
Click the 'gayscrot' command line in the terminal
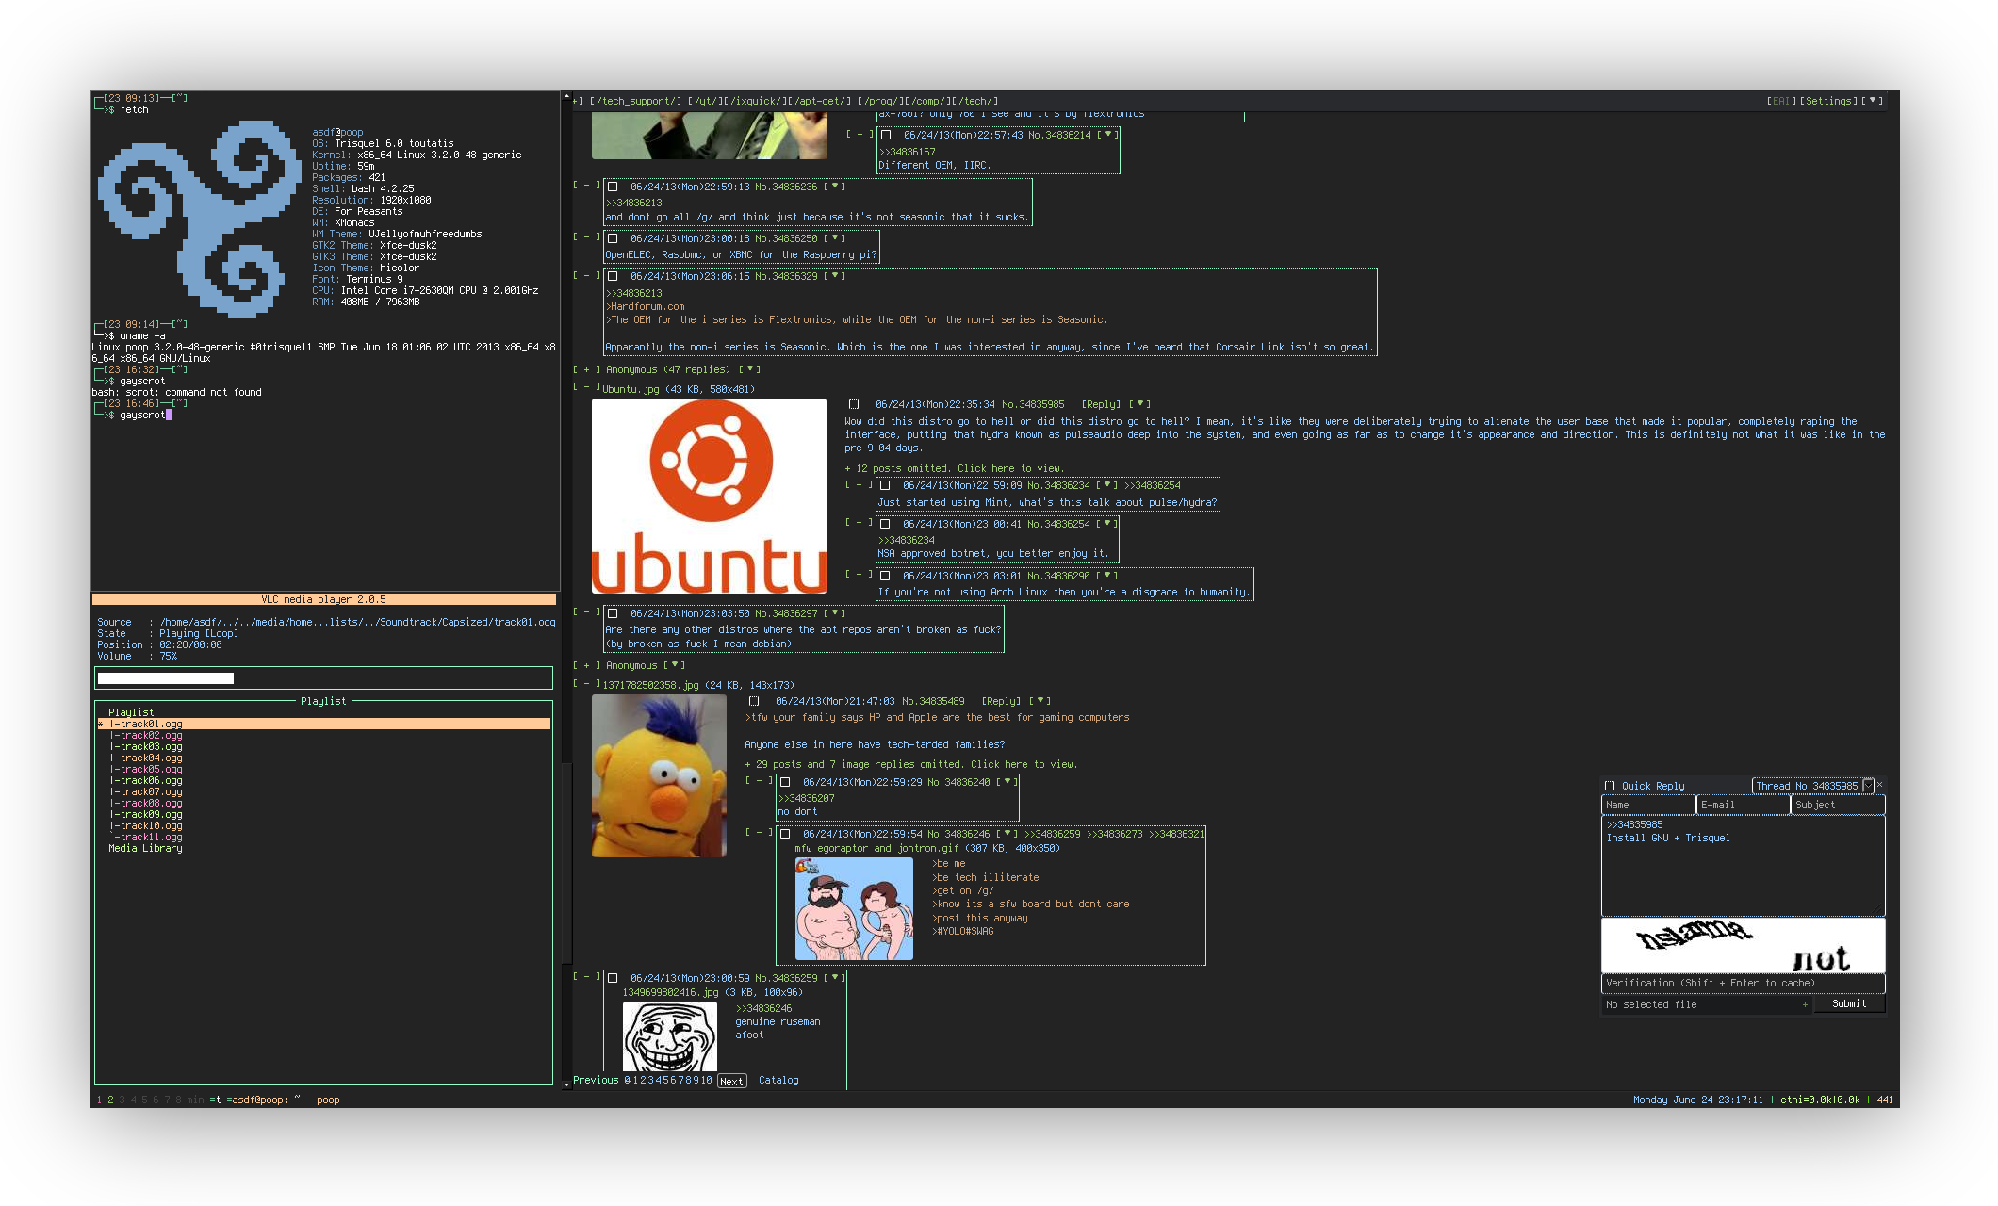(132, 415)
